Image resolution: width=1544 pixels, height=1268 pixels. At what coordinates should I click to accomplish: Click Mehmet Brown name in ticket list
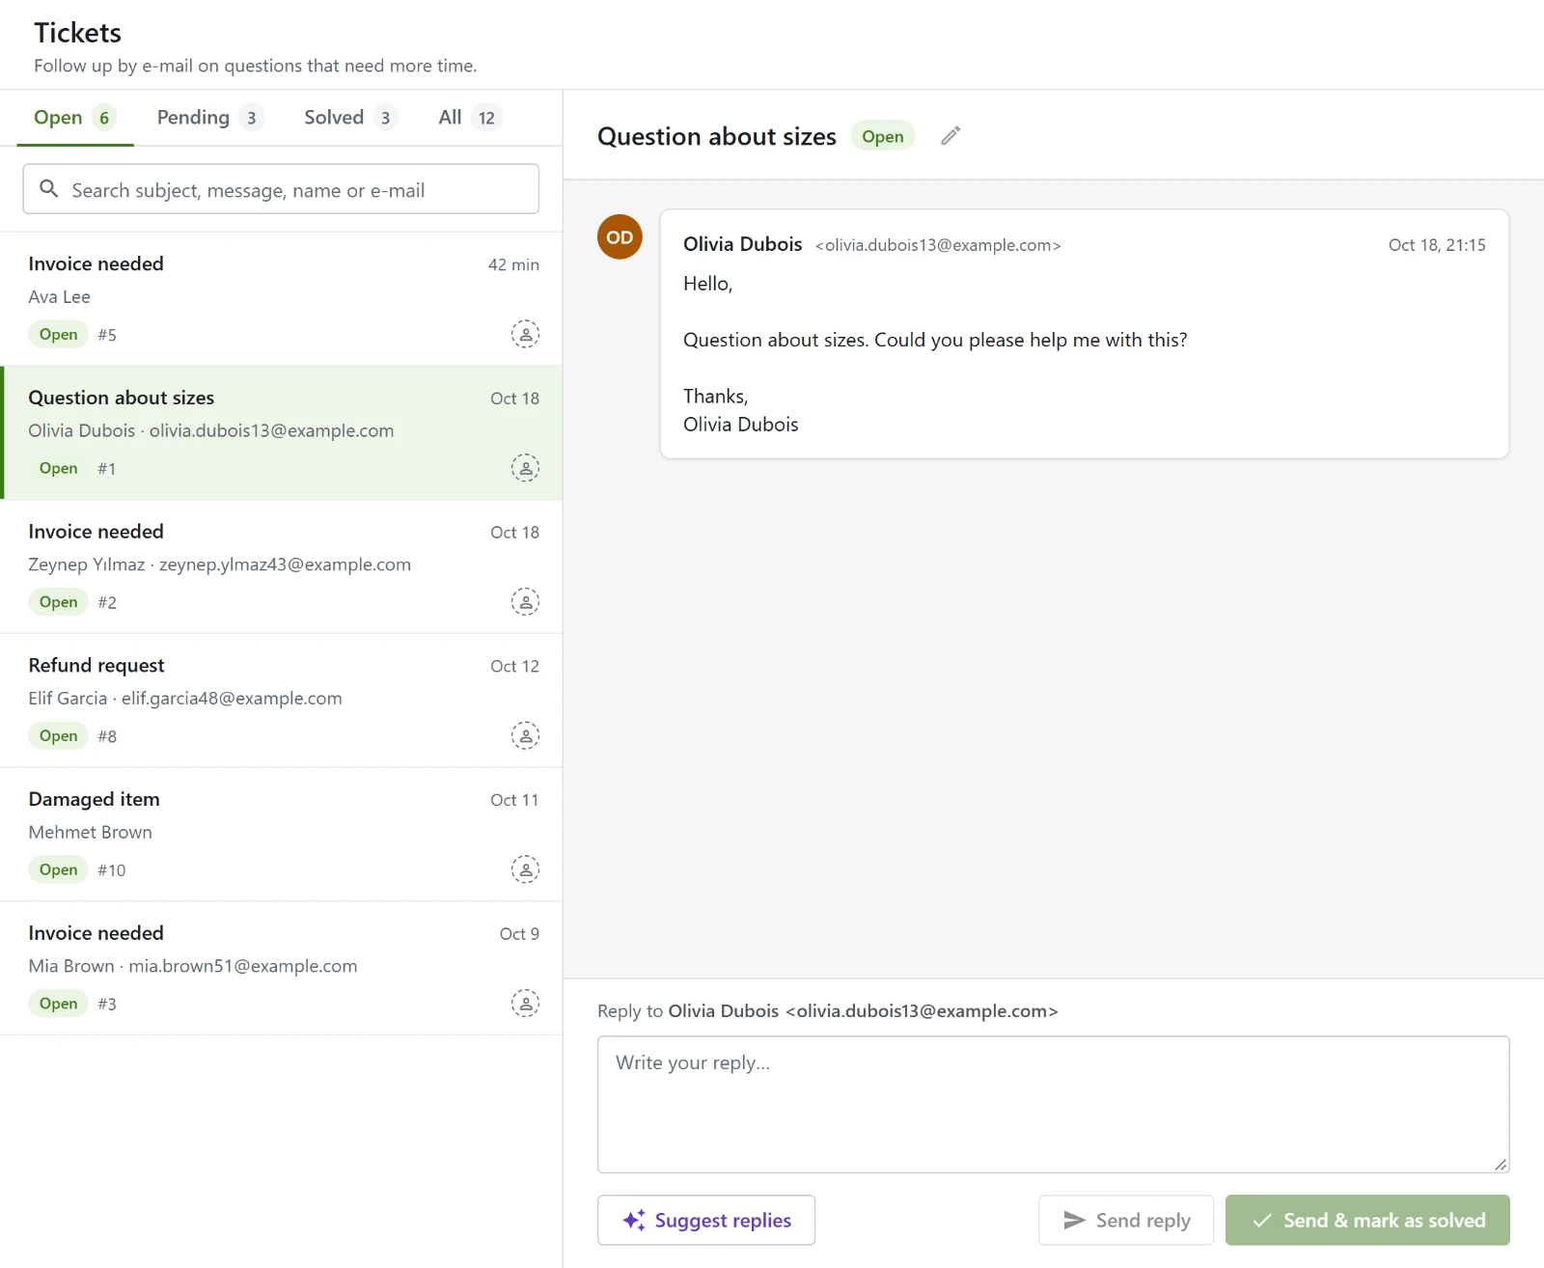(x=90, y=833)
